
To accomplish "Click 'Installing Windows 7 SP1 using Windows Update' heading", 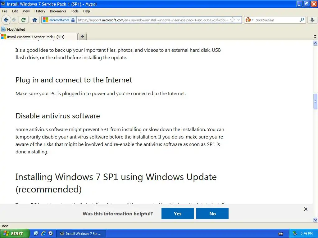I will 116,183.
